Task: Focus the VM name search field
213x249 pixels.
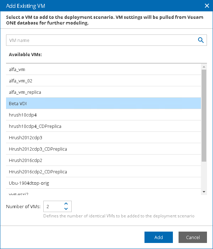Action: pyautogui.click(x=101, y=40)
